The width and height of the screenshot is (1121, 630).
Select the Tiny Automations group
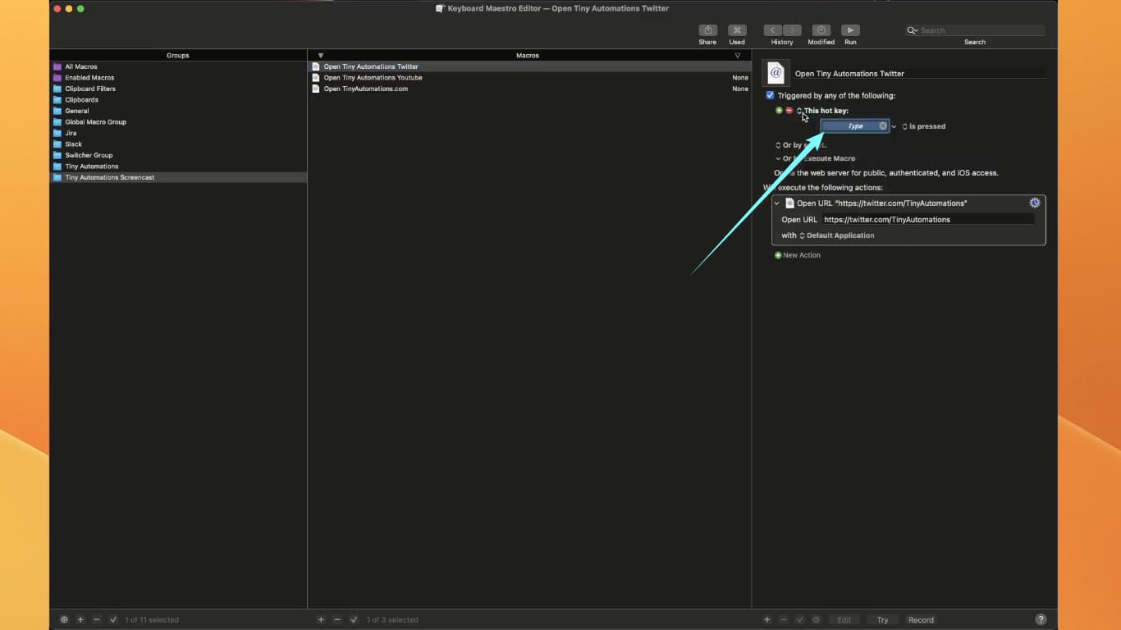(178, 167)
